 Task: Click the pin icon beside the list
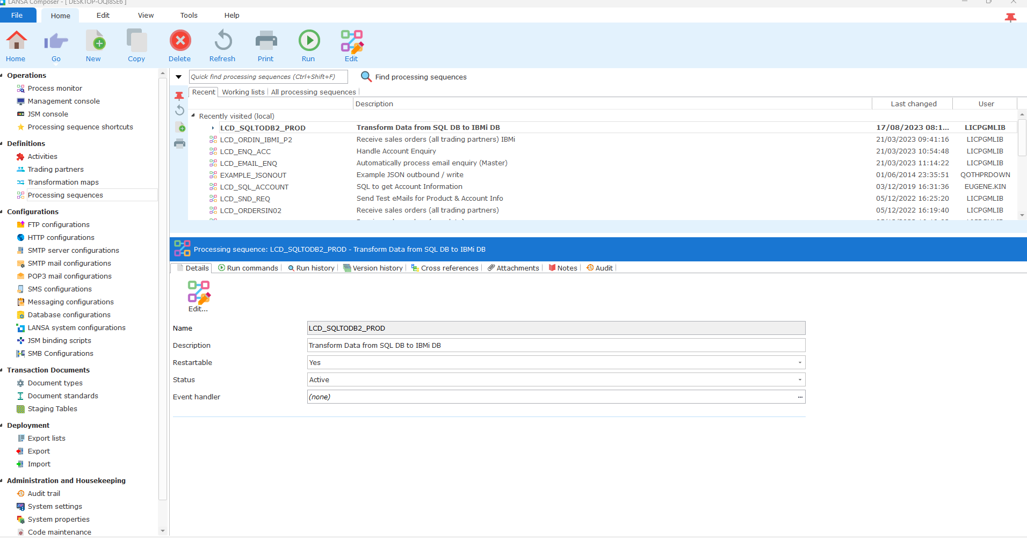tap(179, 96)
